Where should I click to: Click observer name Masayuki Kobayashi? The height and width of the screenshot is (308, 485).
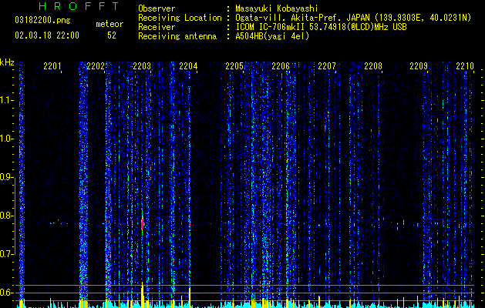[x=277, y=9]
